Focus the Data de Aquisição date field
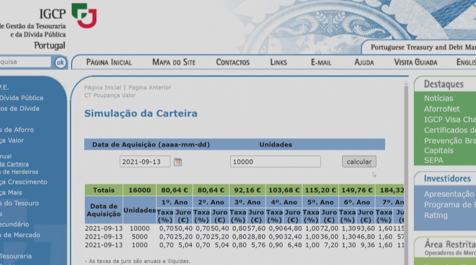This screenshot has height=265, width=476. coord(145,162)
